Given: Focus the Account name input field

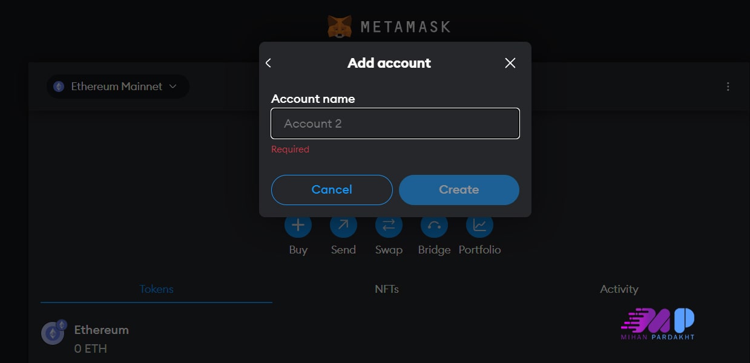Looking at the screenshot, I should coord(395,123).
